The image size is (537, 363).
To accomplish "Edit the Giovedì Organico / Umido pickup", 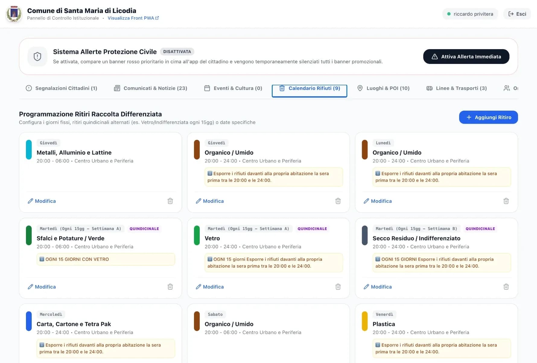I will [210, 201].
